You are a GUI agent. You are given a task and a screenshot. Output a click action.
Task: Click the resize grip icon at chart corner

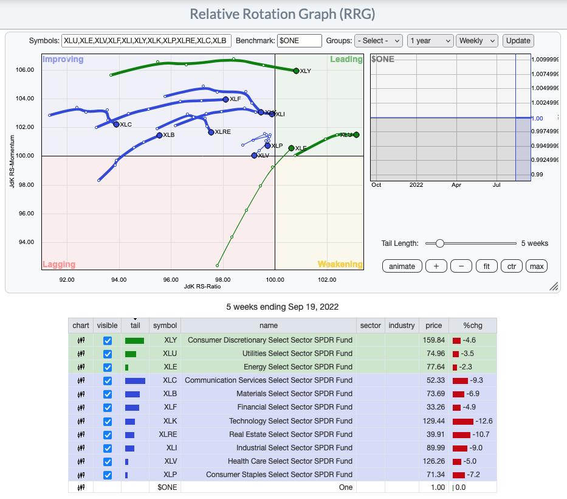pyautogui.click(x=554, y=286)
